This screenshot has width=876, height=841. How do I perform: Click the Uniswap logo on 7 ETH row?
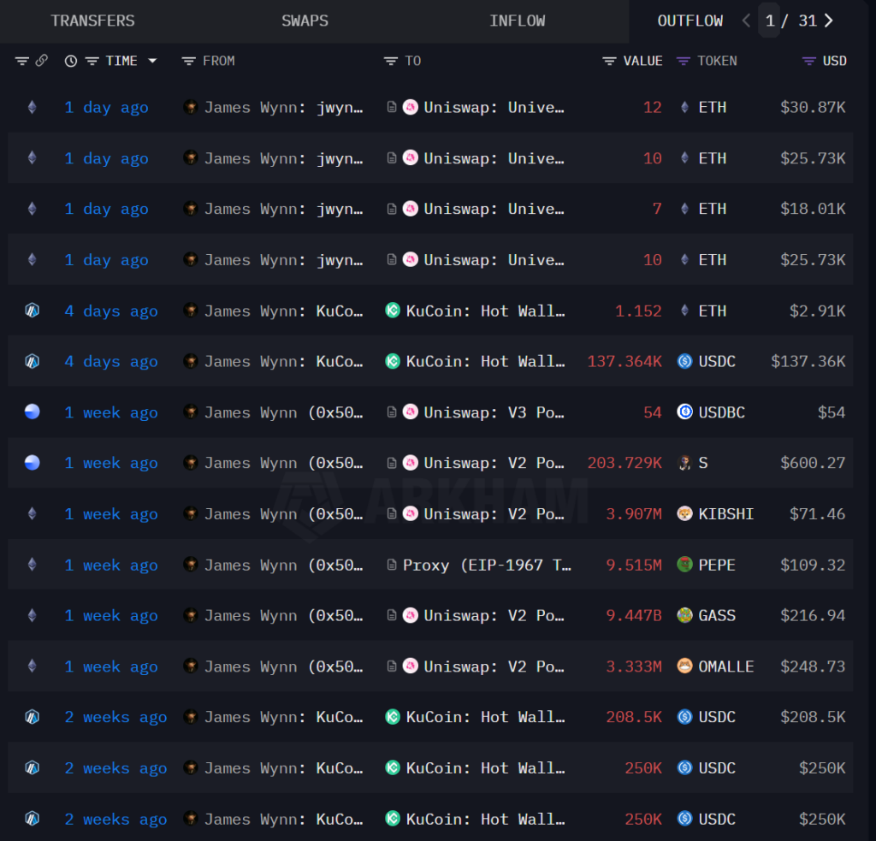411,209
